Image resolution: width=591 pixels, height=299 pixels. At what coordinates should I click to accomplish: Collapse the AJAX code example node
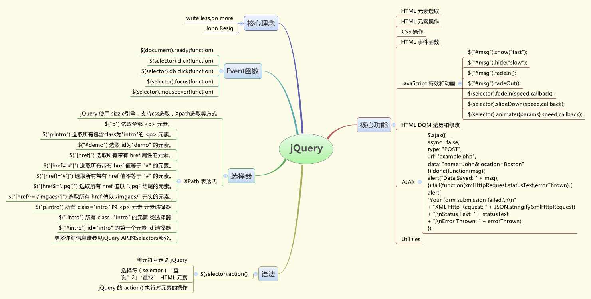click(419, 182)
